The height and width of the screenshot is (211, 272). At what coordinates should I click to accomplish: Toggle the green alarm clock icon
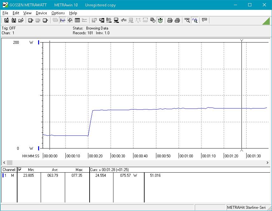coord(160,20)
